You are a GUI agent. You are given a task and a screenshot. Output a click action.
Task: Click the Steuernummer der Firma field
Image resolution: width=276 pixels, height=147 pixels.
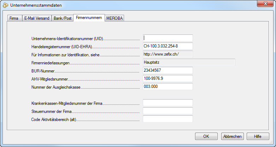pyautogui.click(x=168, y=111)
